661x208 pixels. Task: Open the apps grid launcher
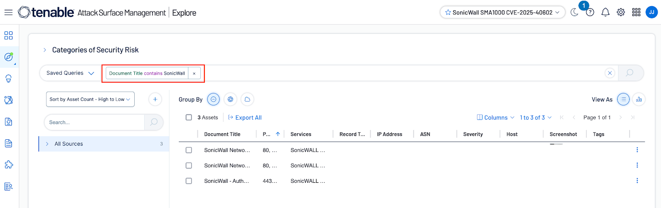[636, 12]
